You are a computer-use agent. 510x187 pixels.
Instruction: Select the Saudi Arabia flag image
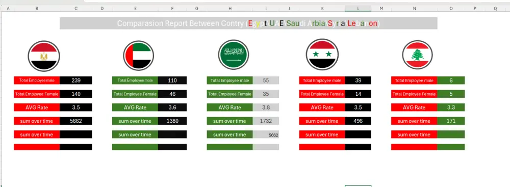(233, 55)
